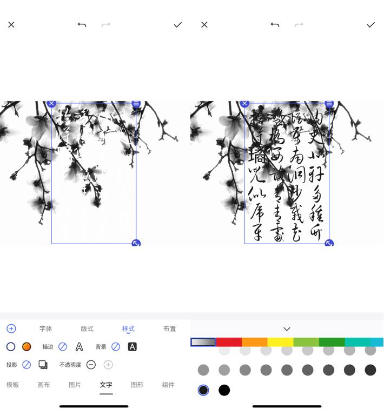
Task: Select the teal color category
Action: coord(357,342)
